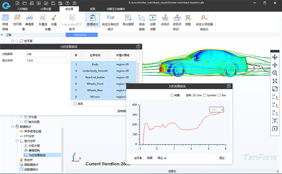Open the 几何模型 ribbon tab

(22, 9)
